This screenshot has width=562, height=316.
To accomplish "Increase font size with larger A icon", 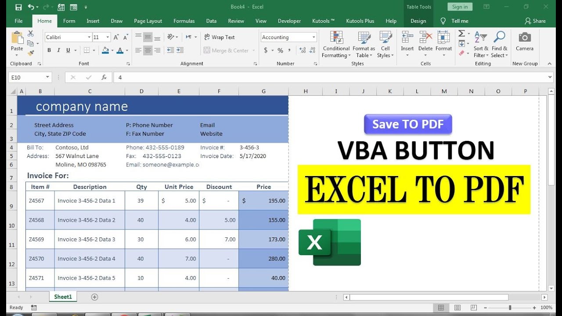I will 117,37.
